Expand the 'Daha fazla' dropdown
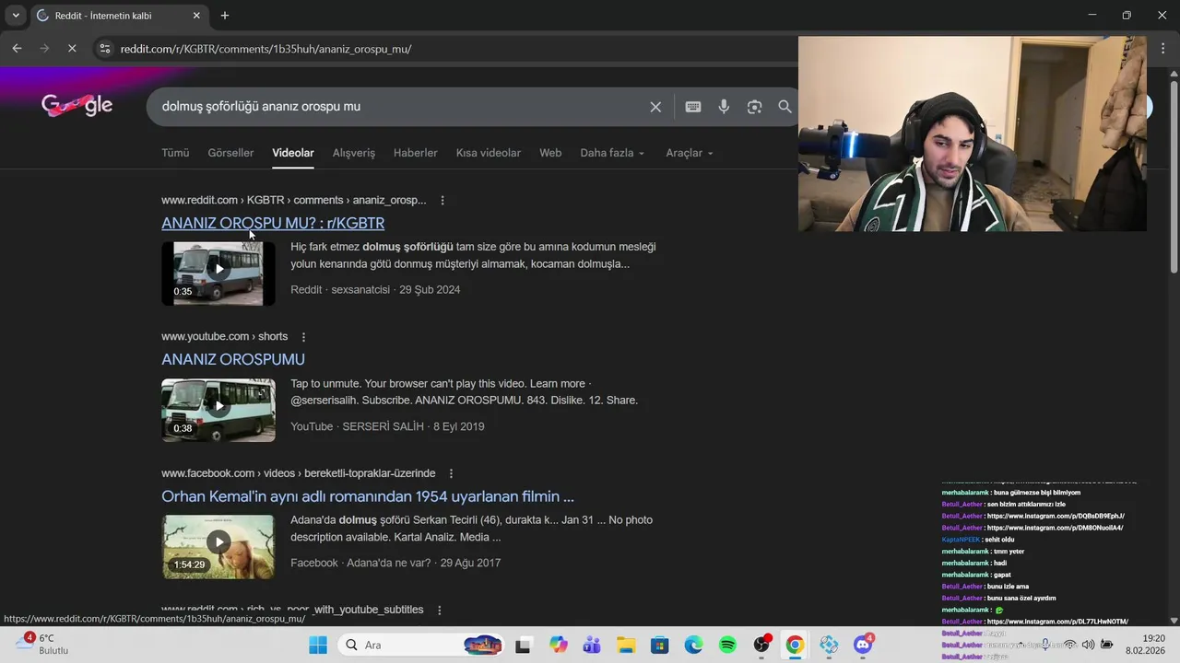Viewport: 1180px width, 663px height. point(612,153)
